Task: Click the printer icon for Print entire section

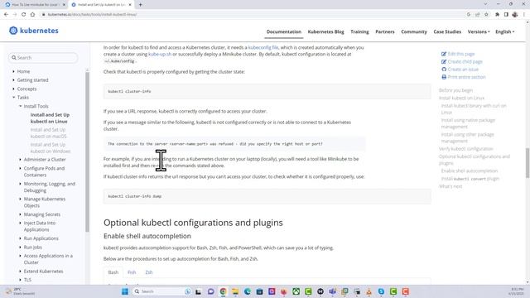Action: point(444,77)
